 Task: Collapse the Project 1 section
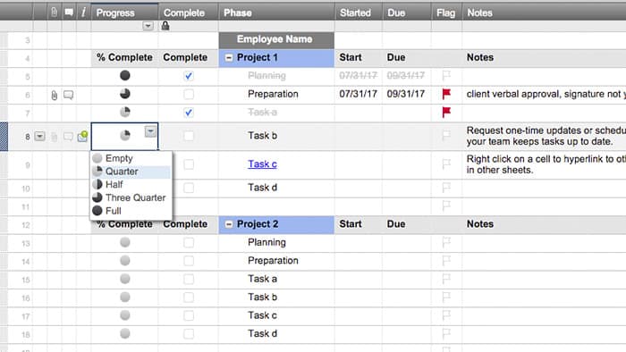tap(229, 58)
